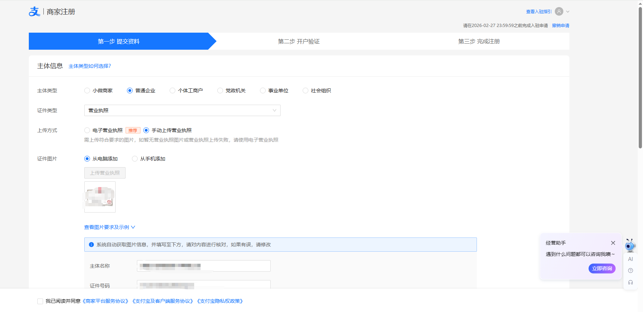
Task: Open the AI assistant sidebar button
Action: tap(630, 259)
